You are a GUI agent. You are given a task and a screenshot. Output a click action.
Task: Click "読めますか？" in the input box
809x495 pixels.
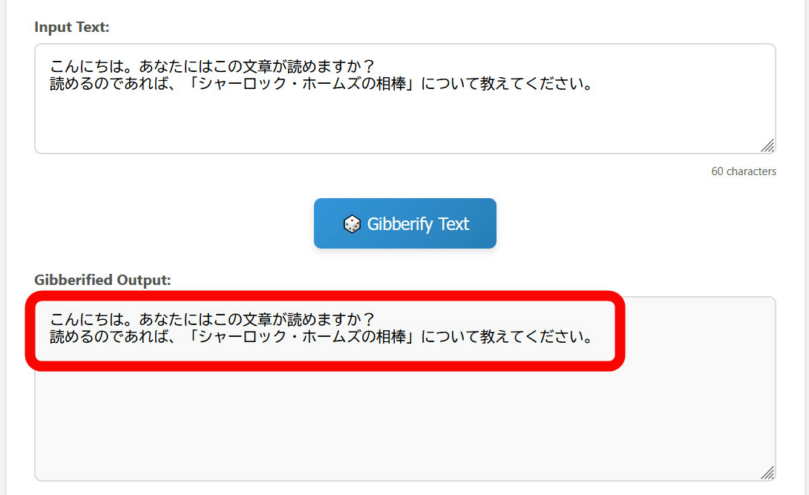331,67
